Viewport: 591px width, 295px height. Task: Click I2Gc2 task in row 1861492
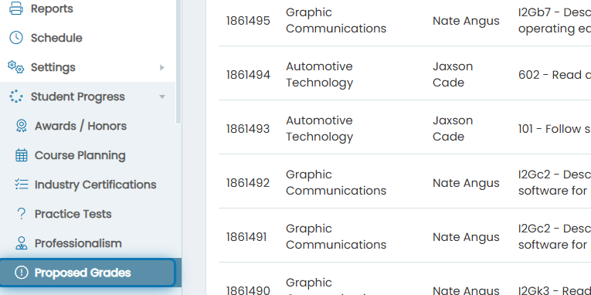[555, 183]
